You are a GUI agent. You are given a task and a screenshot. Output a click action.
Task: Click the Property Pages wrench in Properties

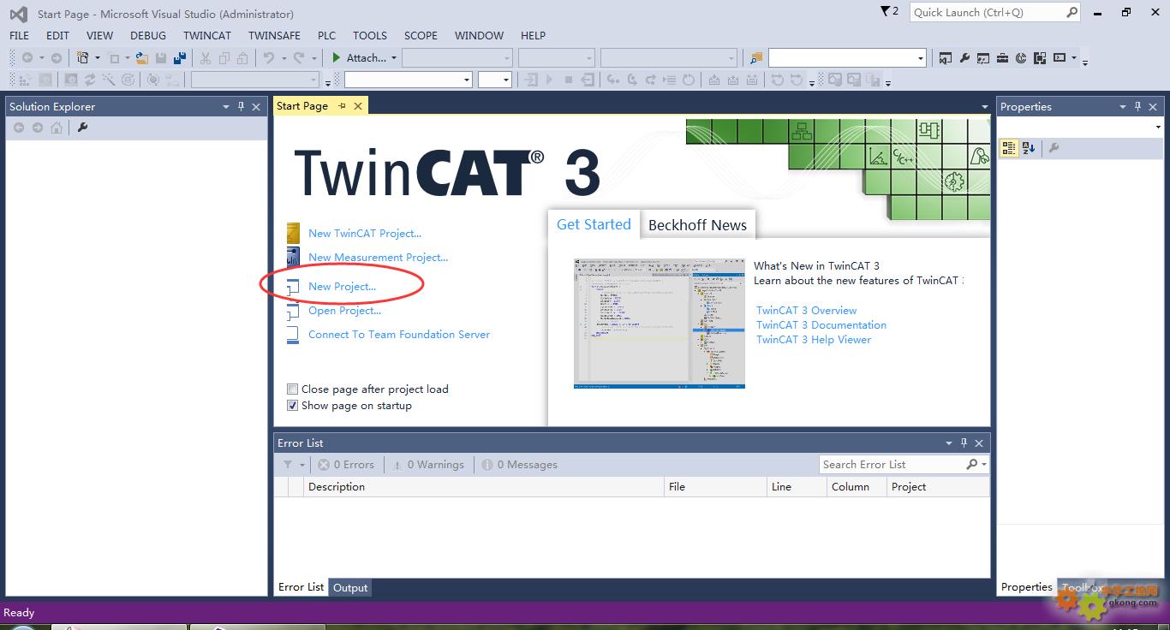pyautogui.click(x=1054, y=148)
